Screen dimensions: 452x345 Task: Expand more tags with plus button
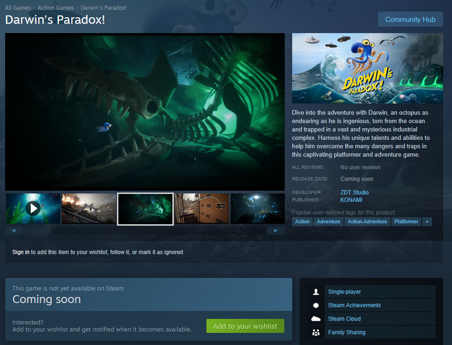point(427,221)
